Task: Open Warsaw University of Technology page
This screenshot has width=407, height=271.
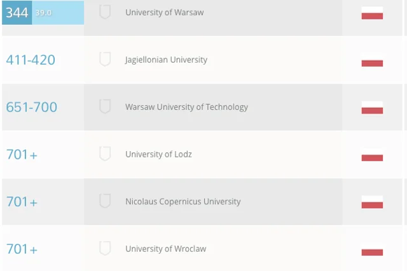Action: coord(186,107)
